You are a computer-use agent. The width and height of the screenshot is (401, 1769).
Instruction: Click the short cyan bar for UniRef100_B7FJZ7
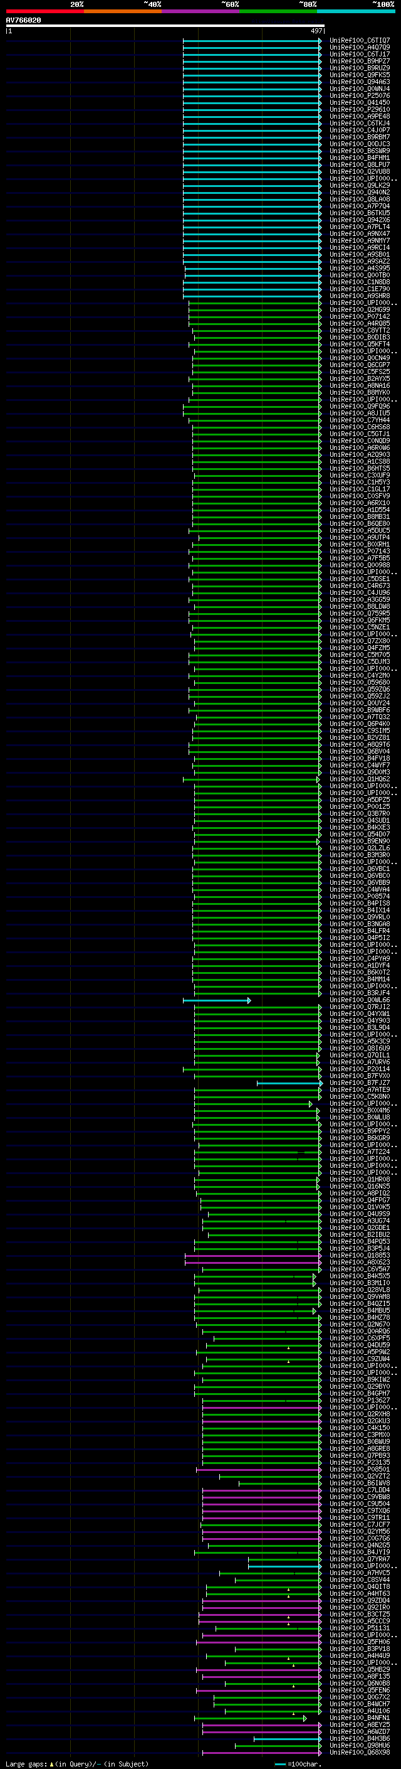pyautogui.click(x=289, y=1083)
